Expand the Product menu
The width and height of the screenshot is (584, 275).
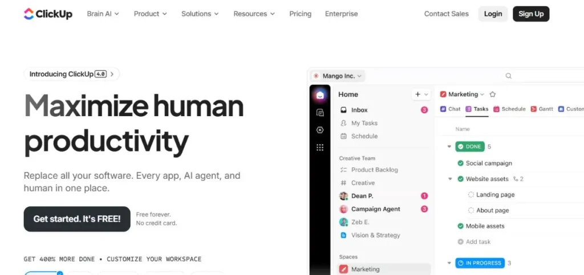(x=151, y=14)
